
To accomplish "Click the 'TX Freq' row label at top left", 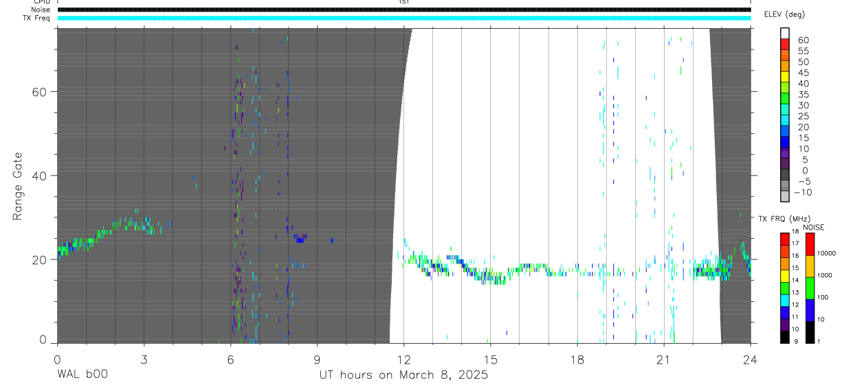I will pyautogui.click(x=38, y=18).
